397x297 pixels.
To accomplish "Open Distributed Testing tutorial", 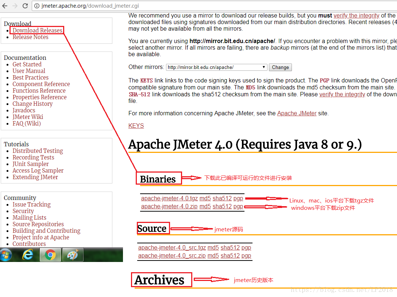I will 38,151.
